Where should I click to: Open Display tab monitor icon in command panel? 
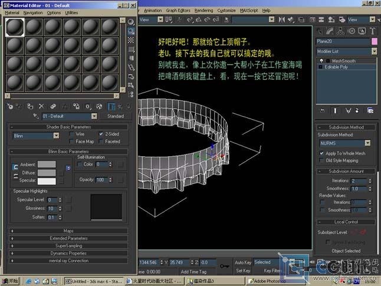(362, 31)
